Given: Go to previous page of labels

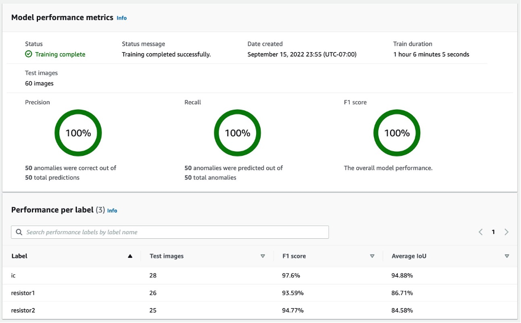Looking at the screenshot, I should coord(481,232).
